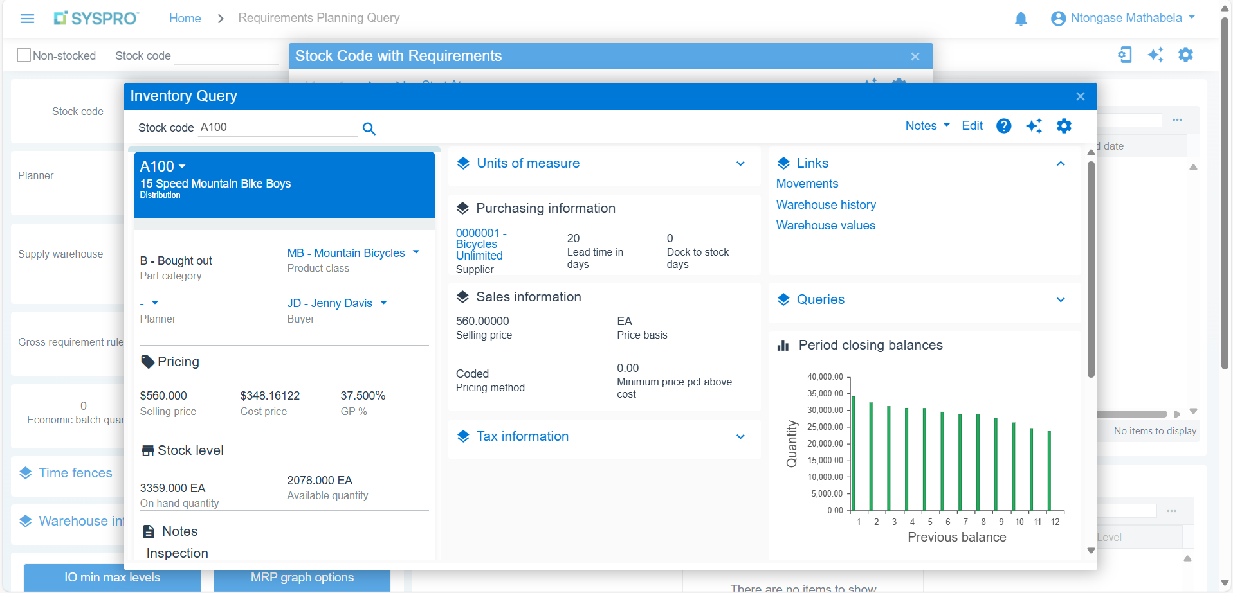The width and height of the screenshot is (1233, 593).
Task: Open the Warehouse history link
Action: click(826, 204)
